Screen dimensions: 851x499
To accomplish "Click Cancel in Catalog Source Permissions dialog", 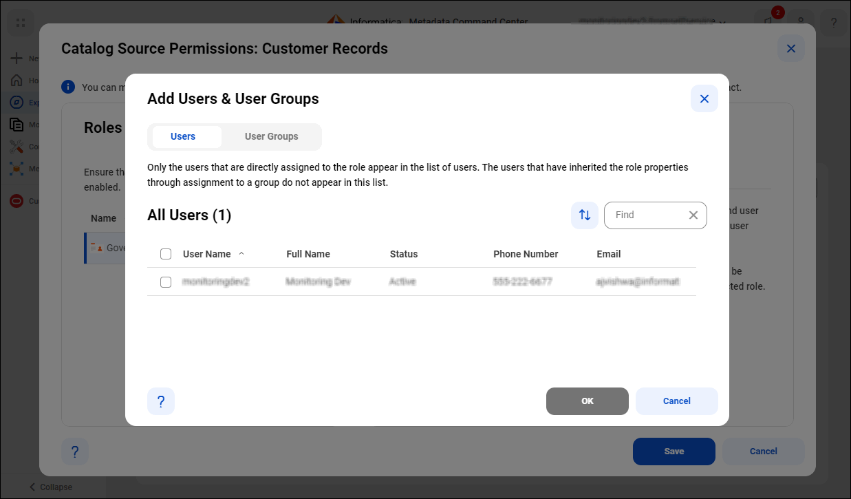I will click(764, 452).
